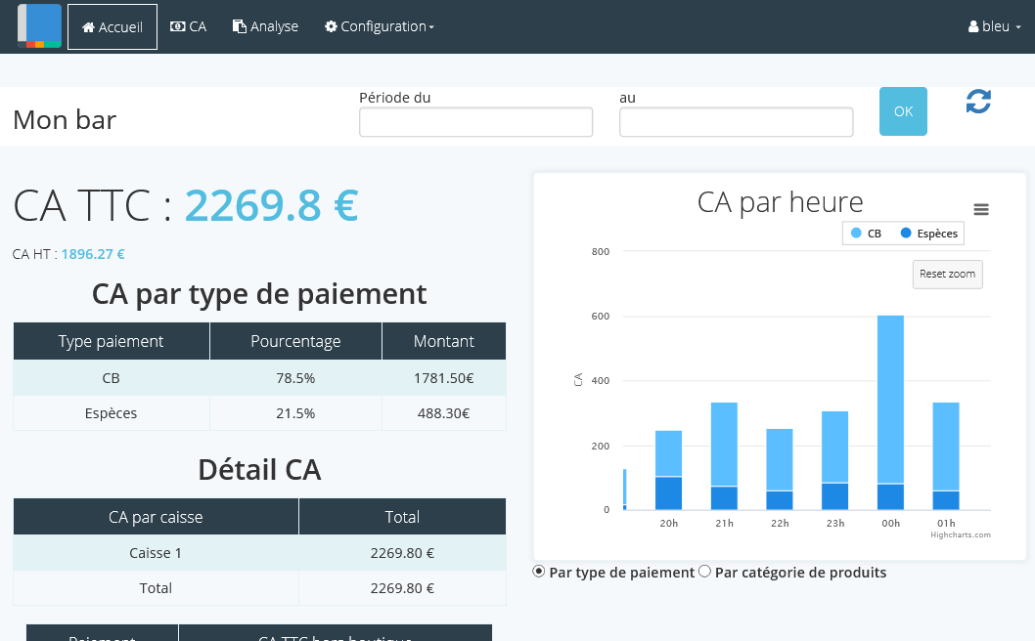Open the CA menu item
This screenshot has width=1035, height=641.
[189, 26]
